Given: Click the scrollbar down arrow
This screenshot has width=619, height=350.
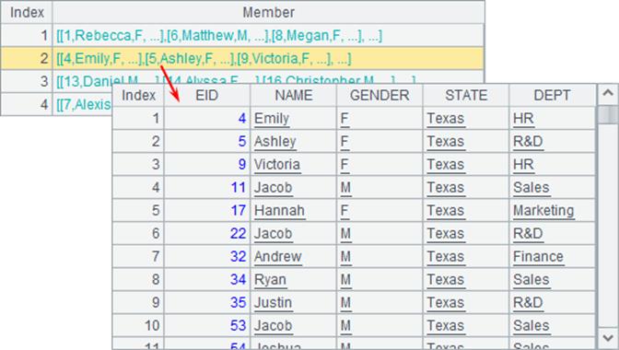Looking at the screenshot, I should [608, 338].
